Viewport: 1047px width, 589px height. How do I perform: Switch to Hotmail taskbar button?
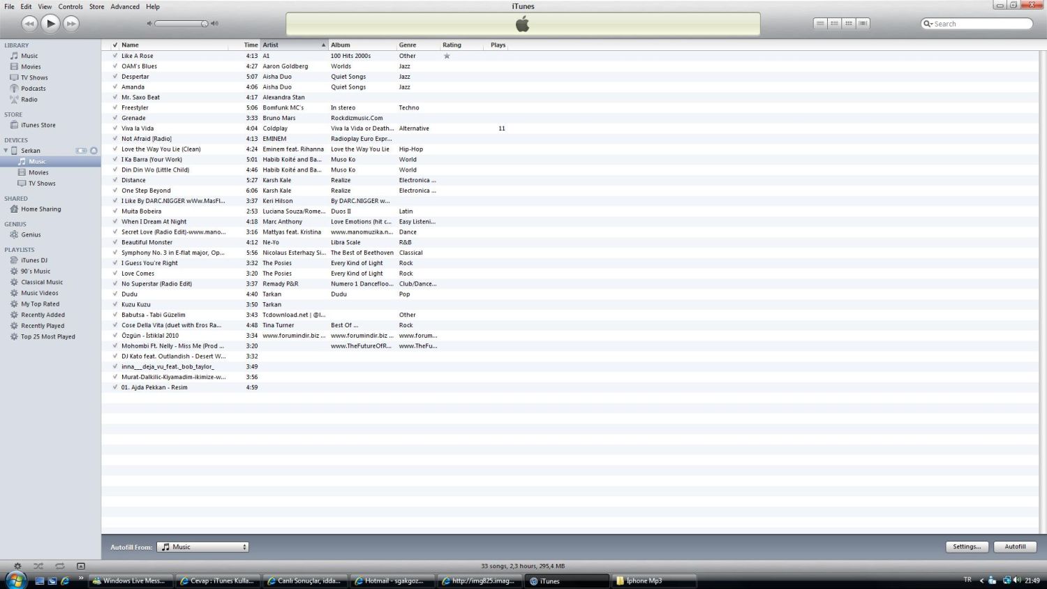tap(392, 581)
